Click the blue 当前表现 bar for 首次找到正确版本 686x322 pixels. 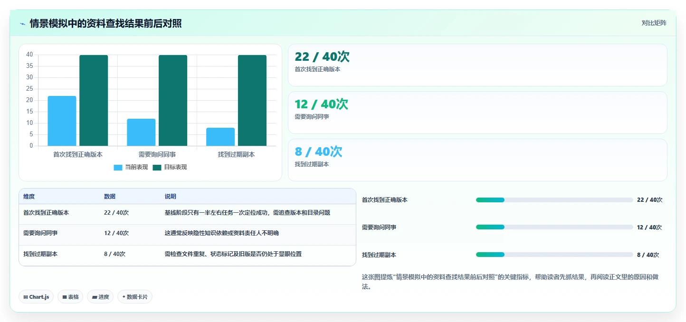pyautogui.click(x=62, y=121)
